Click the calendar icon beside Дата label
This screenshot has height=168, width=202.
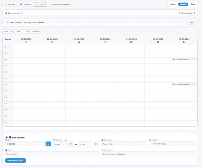6,140
